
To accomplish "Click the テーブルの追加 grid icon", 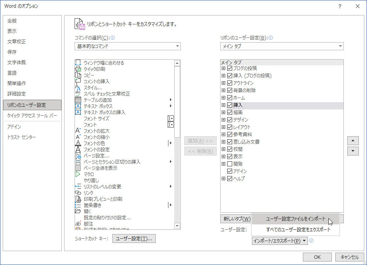I will click(x=78, y=100).
